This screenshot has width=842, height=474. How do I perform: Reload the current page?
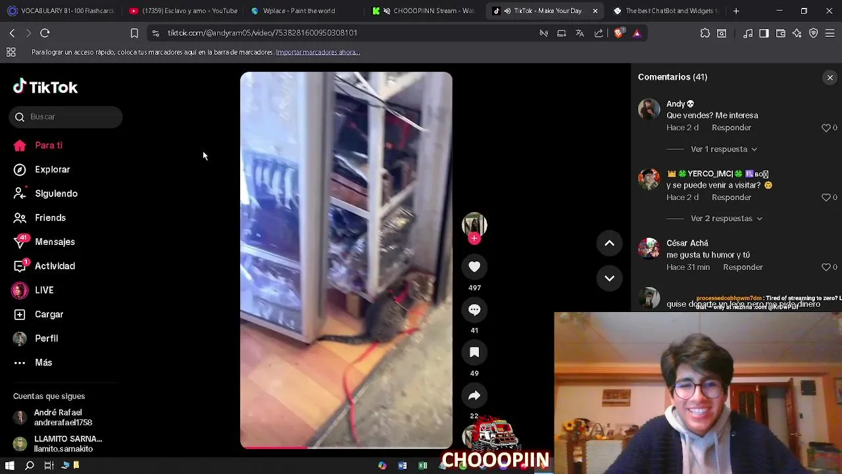(x=45, y=33)
